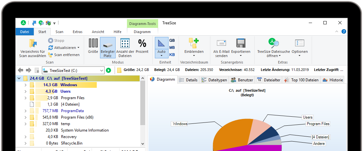Open the Exportieren dropdown arrow
This screenshot has height=151, width=363.
point(241,56)
